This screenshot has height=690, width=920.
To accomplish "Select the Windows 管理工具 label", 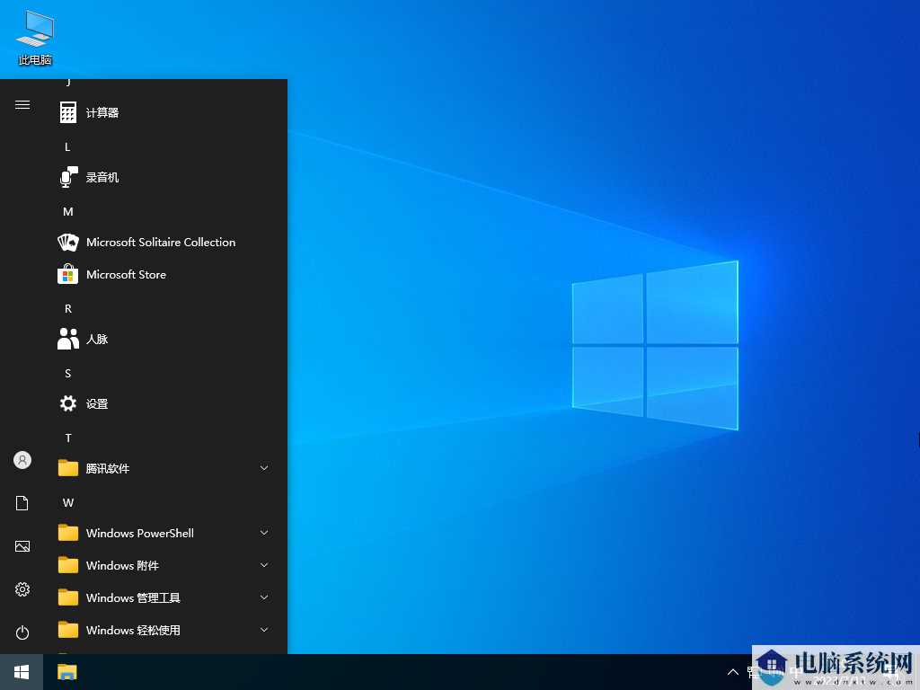I will click(133, 597).
